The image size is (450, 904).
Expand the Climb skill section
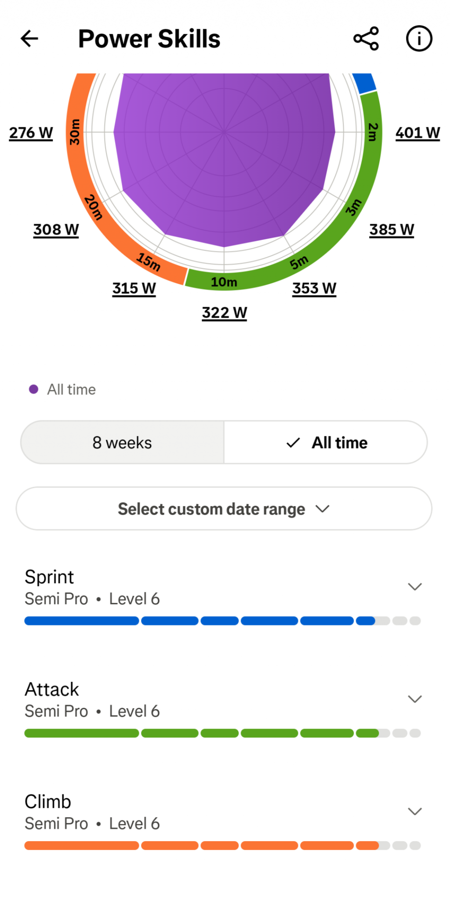click(x=415, y=811)
